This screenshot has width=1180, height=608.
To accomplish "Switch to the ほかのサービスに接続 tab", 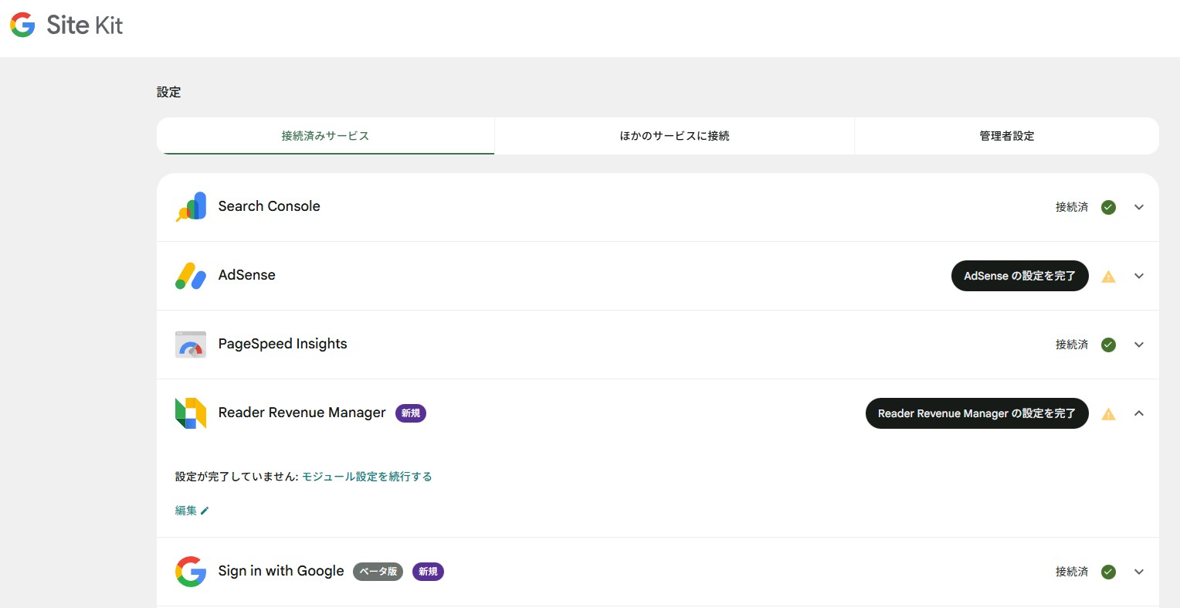I will click(673, 135).
